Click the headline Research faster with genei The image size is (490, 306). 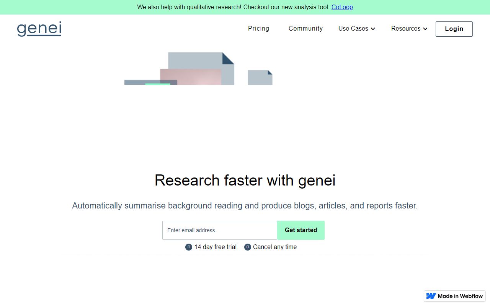pyautogui.click(x=245, y=180)
